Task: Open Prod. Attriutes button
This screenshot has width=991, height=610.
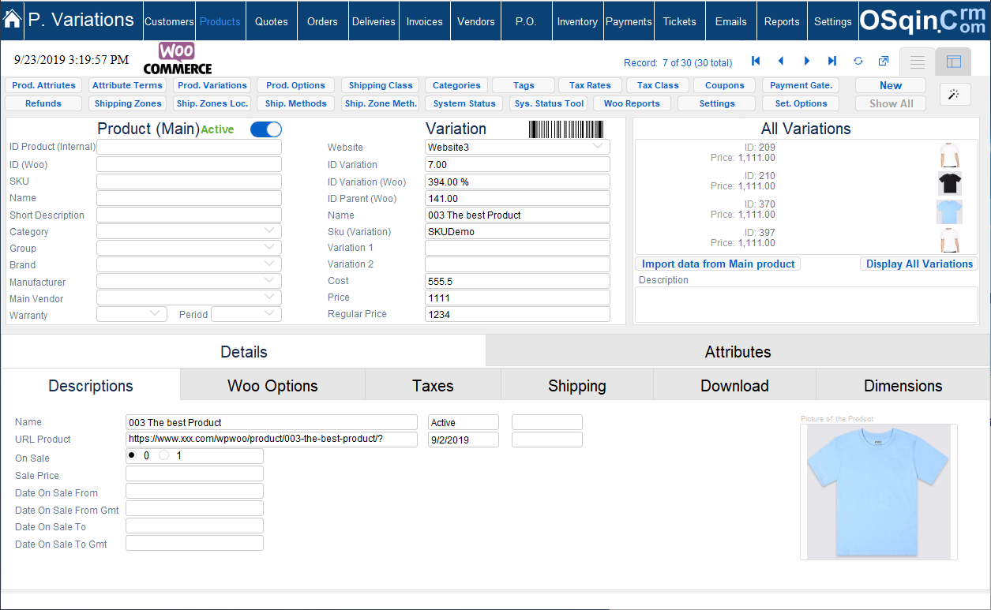Action: coord(43,85)
